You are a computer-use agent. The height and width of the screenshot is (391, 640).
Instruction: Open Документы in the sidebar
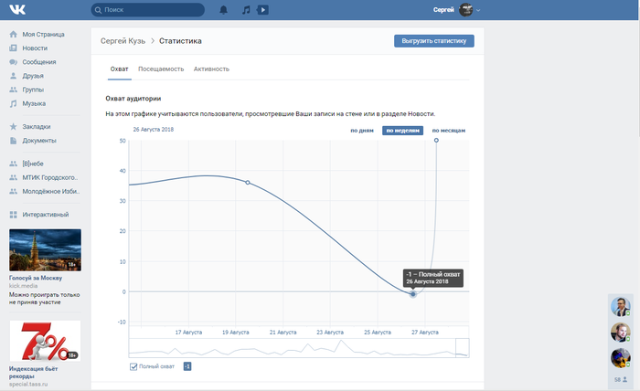[x=39, y=141]
